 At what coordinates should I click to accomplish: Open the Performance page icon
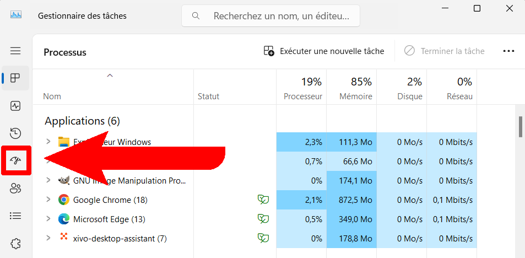(15, 105)
